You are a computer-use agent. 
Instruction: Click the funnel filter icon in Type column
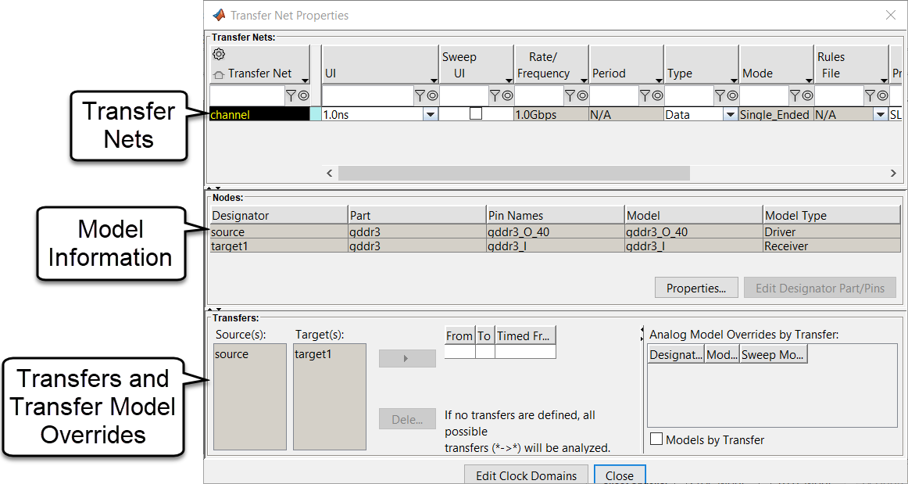(720, 95)
